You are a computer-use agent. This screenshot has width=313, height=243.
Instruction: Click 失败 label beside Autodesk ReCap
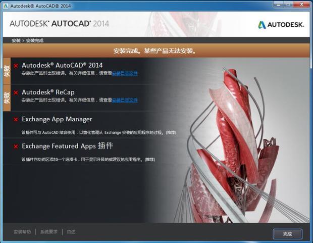[x=7, y=98]
